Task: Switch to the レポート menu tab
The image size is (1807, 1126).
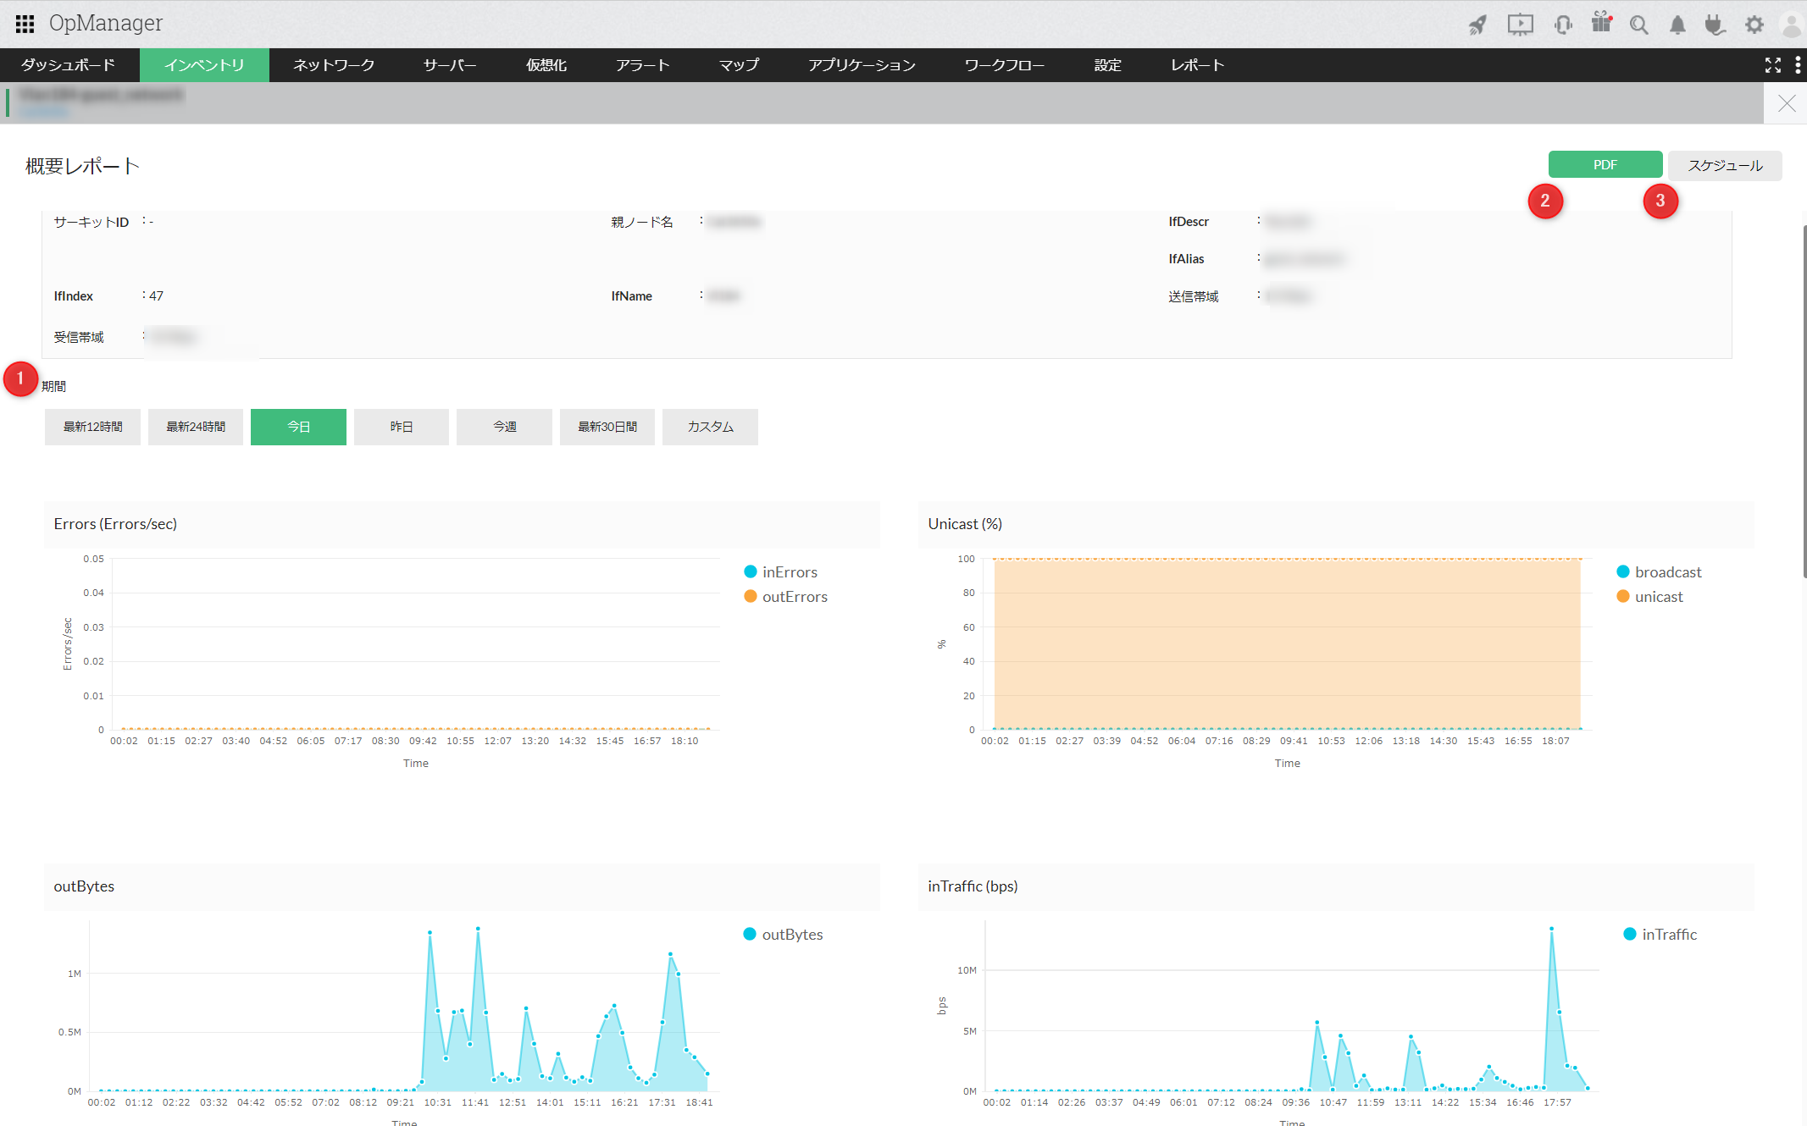Action: [x=1197, y=65]
